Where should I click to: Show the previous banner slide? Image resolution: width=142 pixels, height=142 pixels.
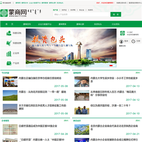30,47
